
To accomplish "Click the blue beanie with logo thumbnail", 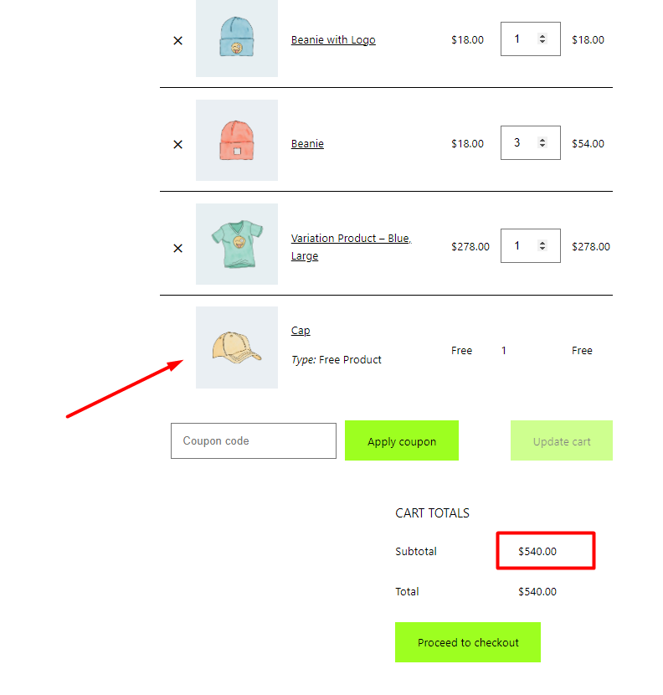I will [237, 37].
